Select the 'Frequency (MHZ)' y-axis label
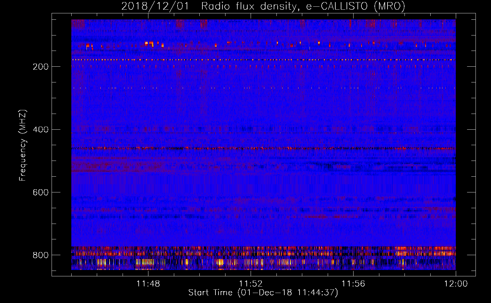The image size is (491, 303). click(23, 145)
